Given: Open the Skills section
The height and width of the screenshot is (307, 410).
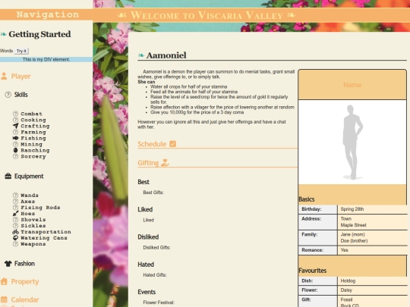Looking at the screenshot, I should [x=21, y=95].
